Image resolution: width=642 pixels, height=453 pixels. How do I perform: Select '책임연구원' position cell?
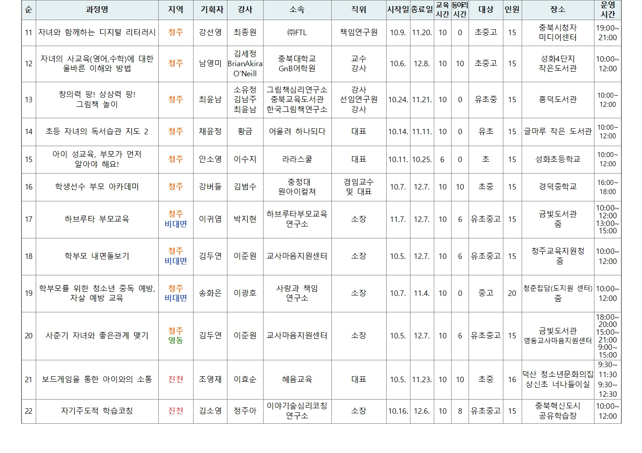(359, 32)
